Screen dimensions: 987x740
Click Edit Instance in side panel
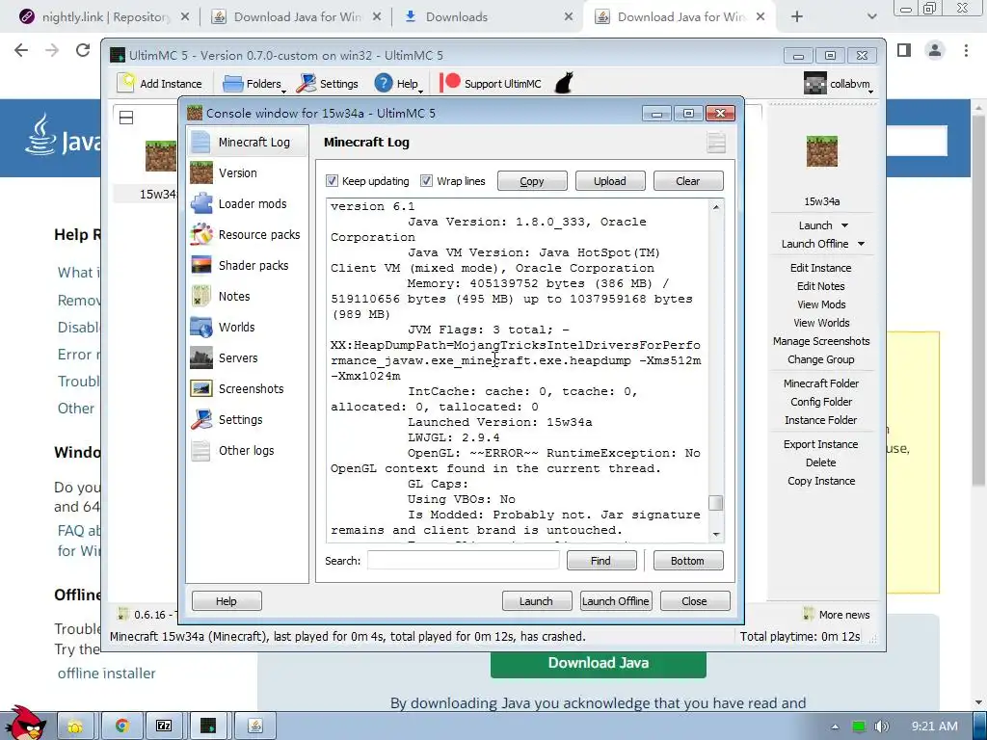820,268
